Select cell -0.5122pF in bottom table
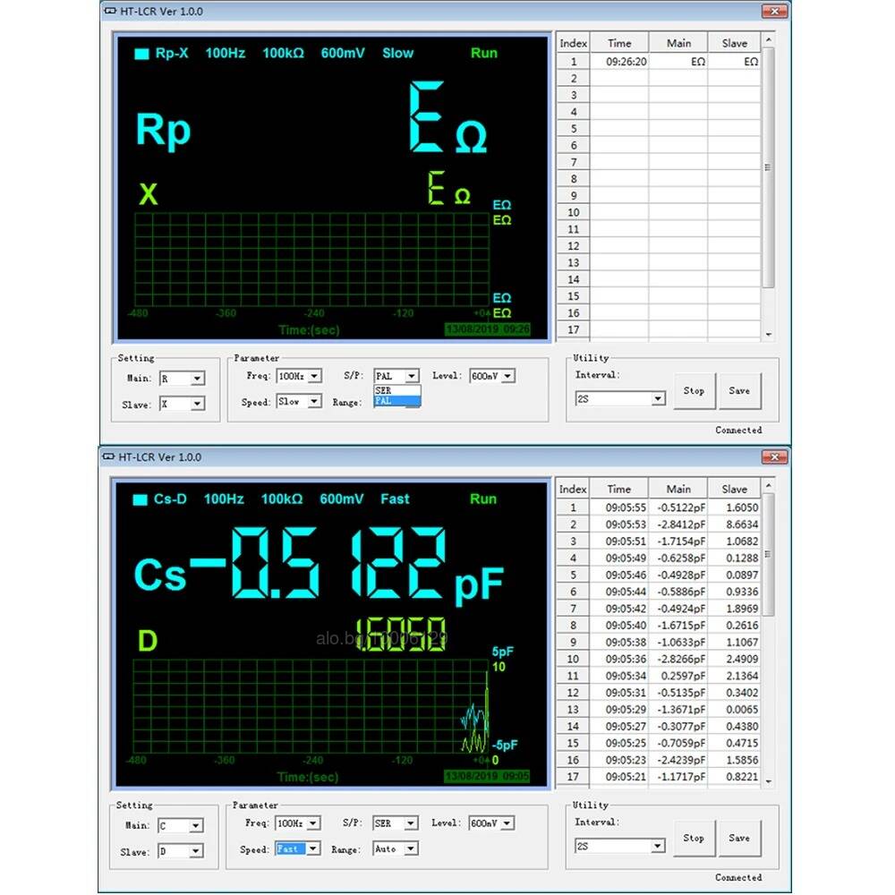The height and width of the screenshot is (895, 895). (x=678, y=507)
